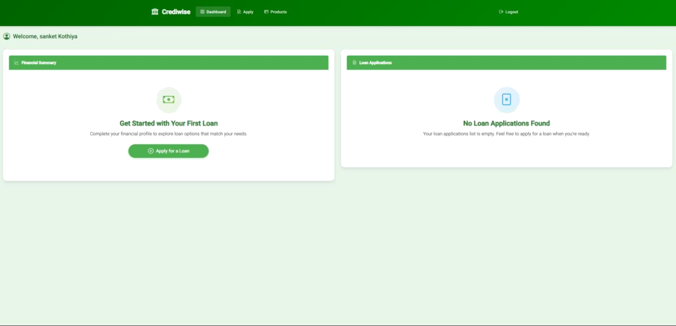Click the blue file-with-x empty state icon

click(506, 99)
